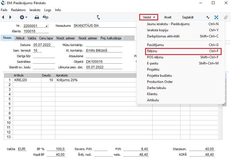Go to the next record arrow
The height and width of the screenshot is (161, 231).
click(x=10, y=17)
